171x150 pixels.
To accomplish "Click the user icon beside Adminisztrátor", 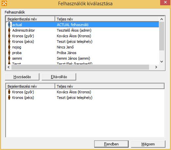I will pyautogui.click(x=9, y=30).
